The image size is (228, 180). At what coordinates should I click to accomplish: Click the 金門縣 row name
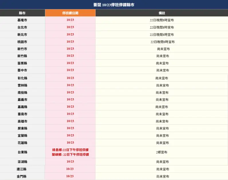coord(21,176)
